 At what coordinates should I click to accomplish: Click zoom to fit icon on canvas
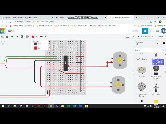tap(3, 43)
